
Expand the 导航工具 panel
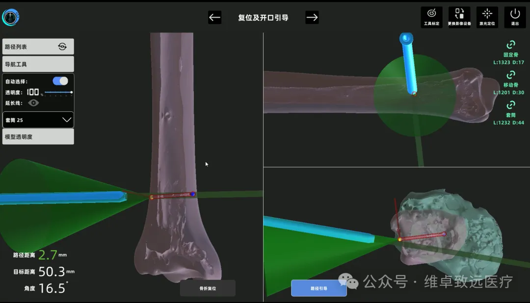pyautogui.click(x=38, y=64)
